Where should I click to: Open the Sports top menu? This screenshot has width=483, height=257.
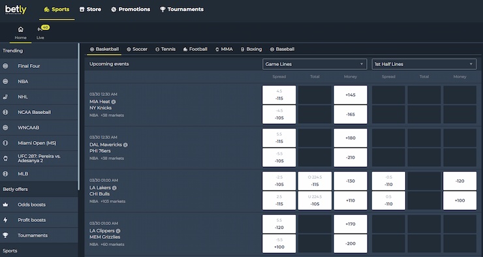pos(57,10)
